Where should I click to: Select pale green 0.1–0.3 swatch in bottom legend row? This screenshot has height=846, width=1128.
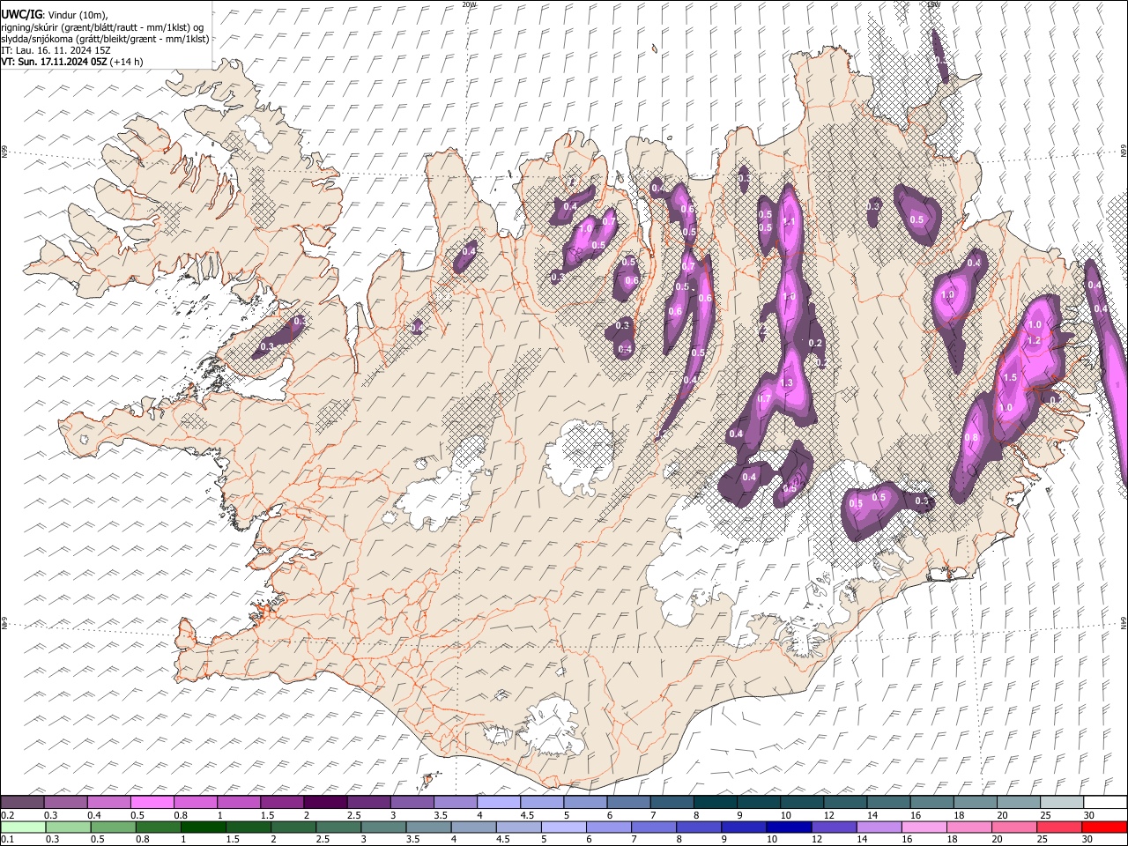tap(24, 827)
